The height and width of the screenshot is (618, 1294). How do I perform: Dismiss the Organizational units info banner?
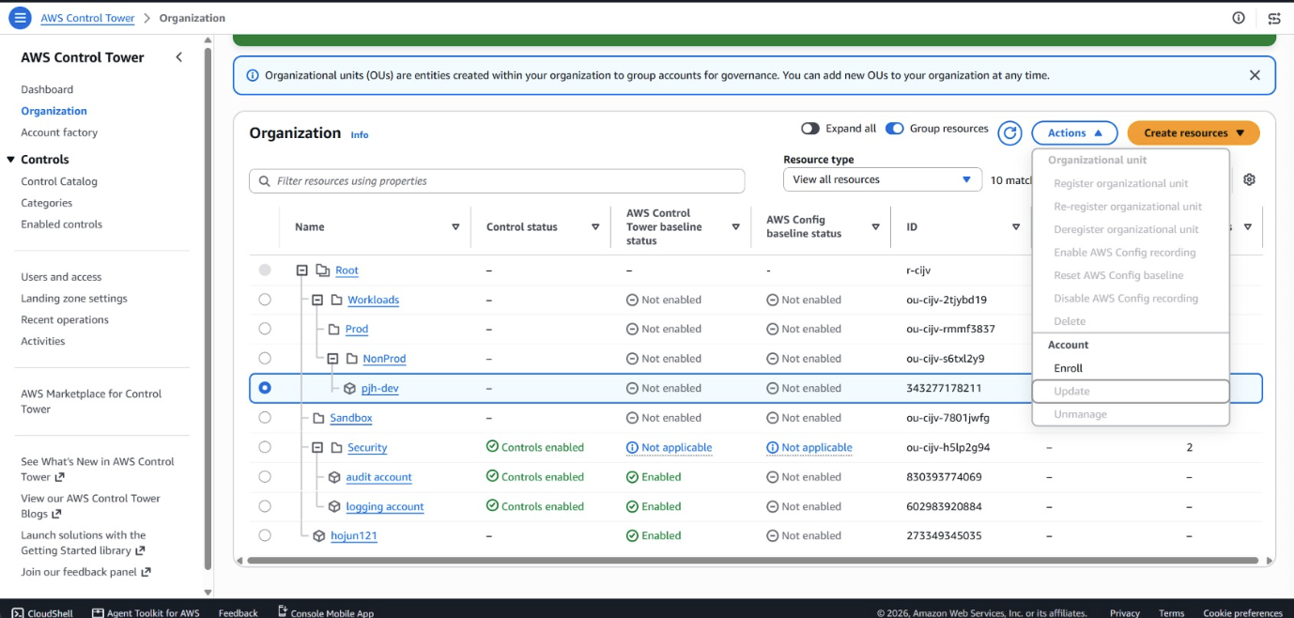pyautogui.click(x=1255, y=75)
